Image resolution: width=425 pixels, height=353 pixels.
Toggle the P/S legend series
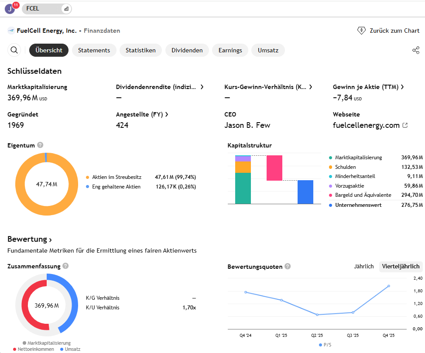pos(326,345)
